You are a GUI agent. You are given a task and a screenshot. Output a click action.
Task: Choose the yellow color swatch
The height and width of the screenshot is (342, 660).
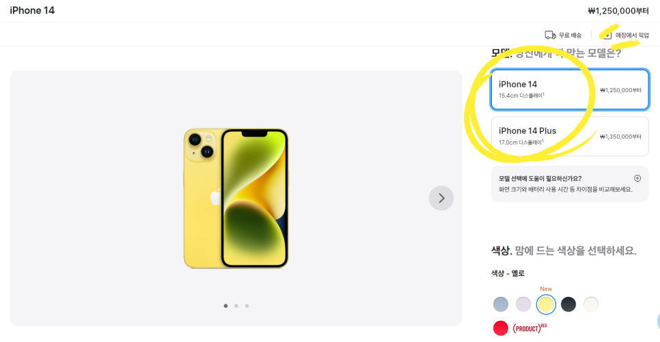point(546,304)
